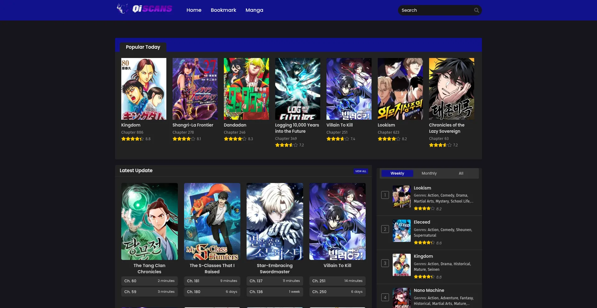Open the Dandadan cover thumbnail
The image size is (597, 308).
246,89
